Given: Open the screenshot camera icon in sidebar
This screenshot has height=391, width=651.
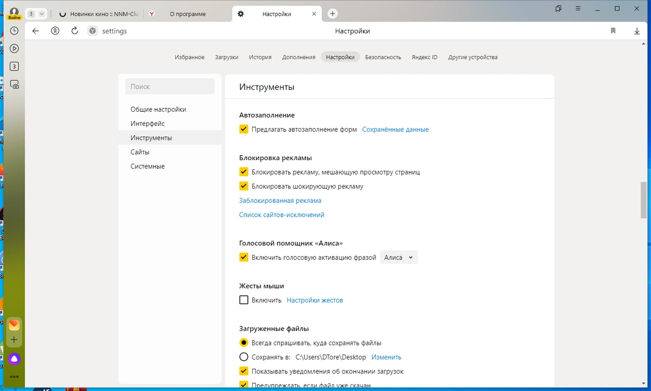Looking at the screenshot, I should 14,85.
